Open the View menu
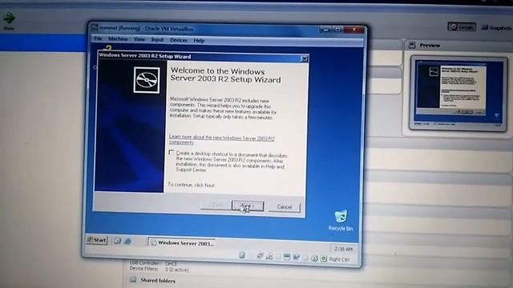 point(139,39)
